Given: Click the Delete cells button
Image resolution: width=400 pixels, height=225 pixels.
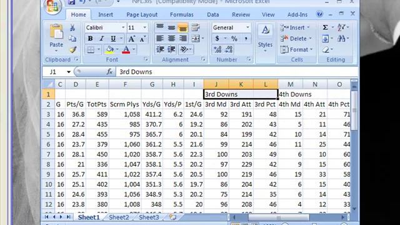Looking at the screenshot, I should [296, 39].
